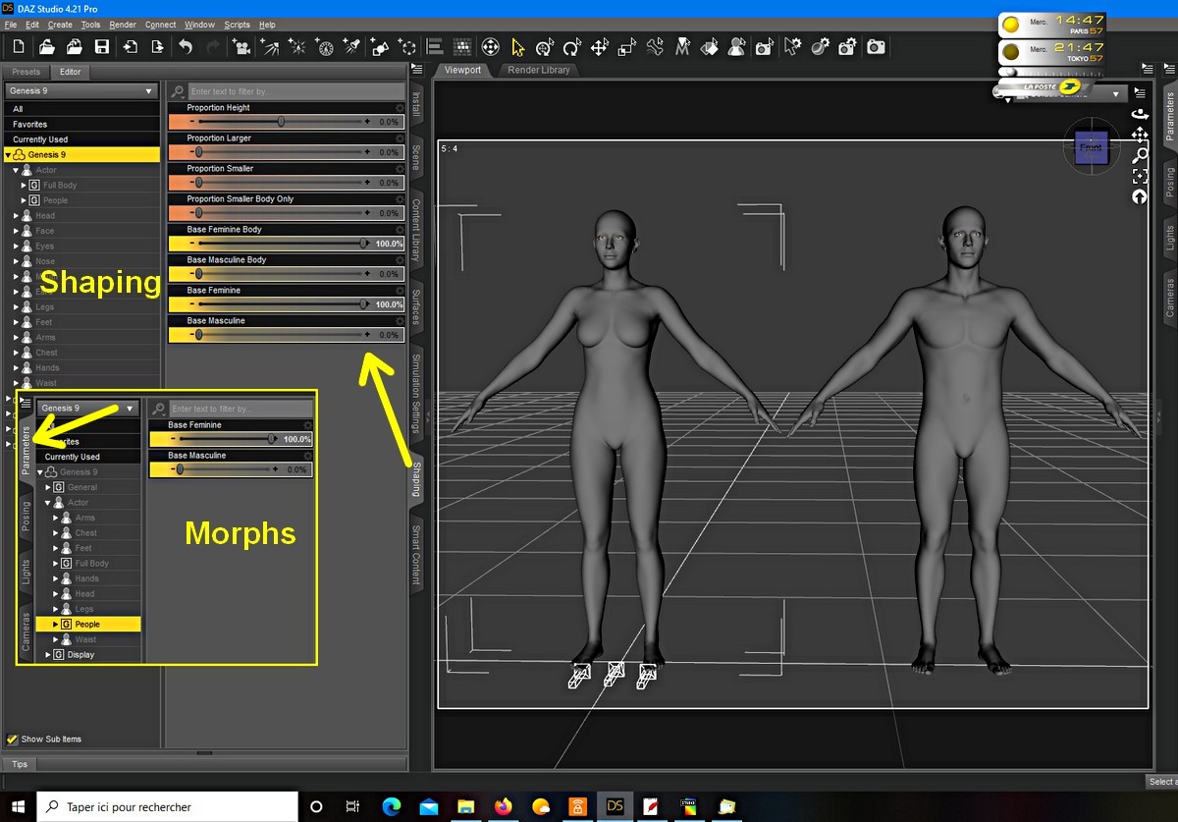
Task: Click the Export icon in toolbar
Action: coord(157,46)
